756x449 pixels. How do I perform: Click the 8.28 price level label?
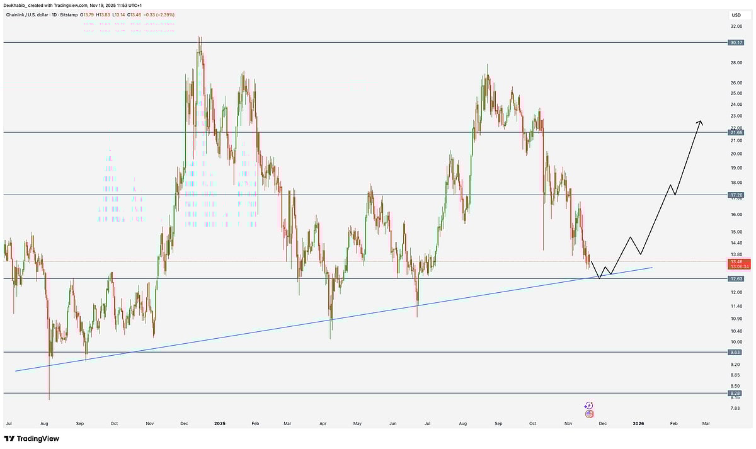[734, 392]
